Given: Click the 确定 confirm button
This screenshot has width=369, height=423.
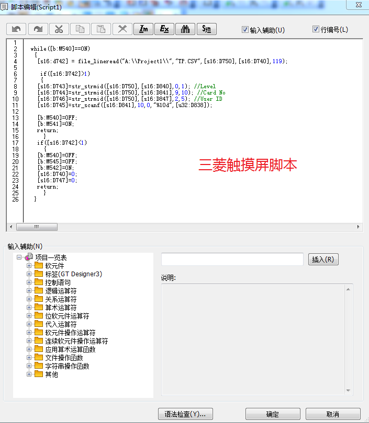Looking at the screenshot, I should click(272, 414).
